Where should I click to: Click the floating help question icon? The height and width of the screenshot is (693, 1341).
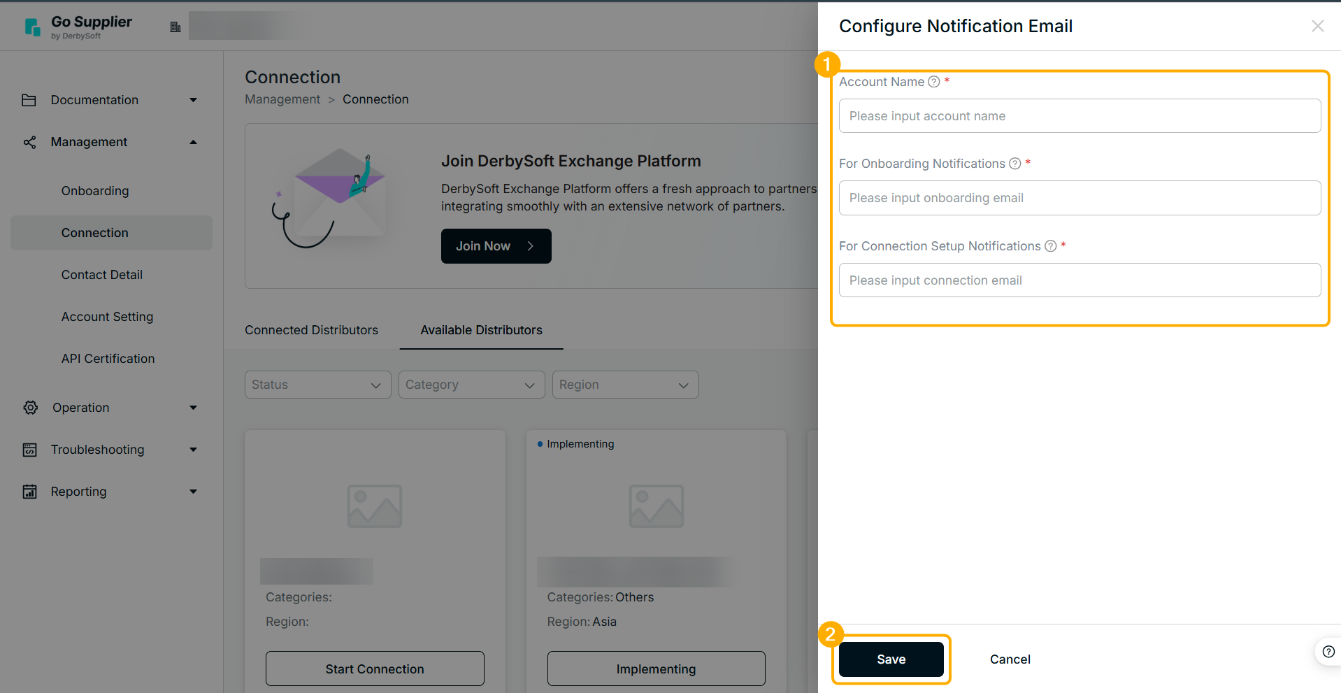[1328, 652]
